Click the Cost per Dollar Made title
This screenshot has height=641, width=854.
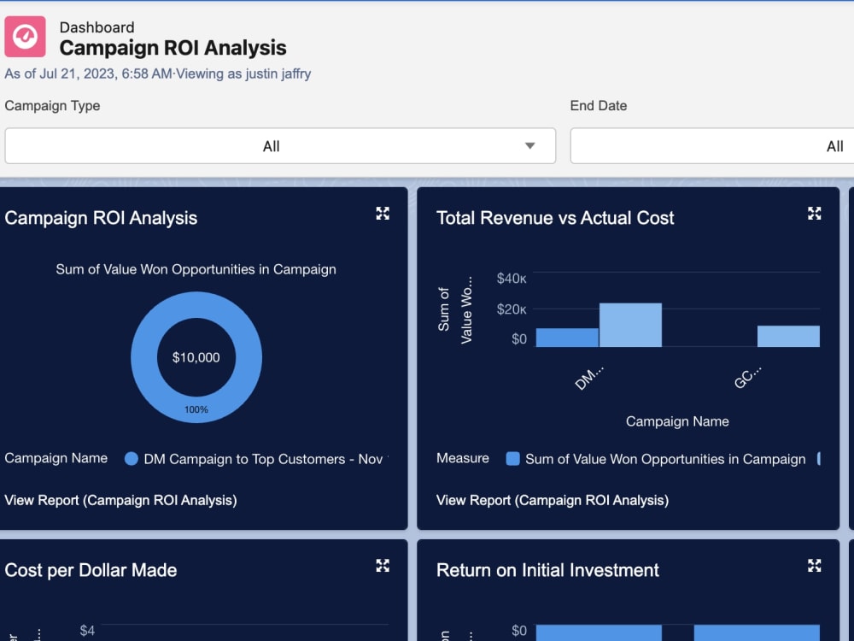91,570
